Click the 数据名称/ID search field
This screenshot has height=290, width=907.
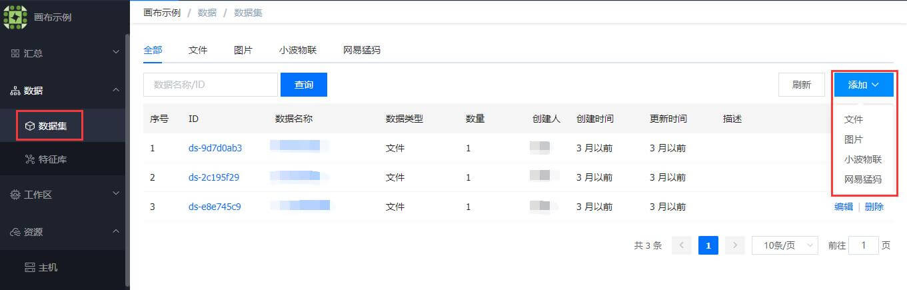pyautogui.click(x=211, y=85)
